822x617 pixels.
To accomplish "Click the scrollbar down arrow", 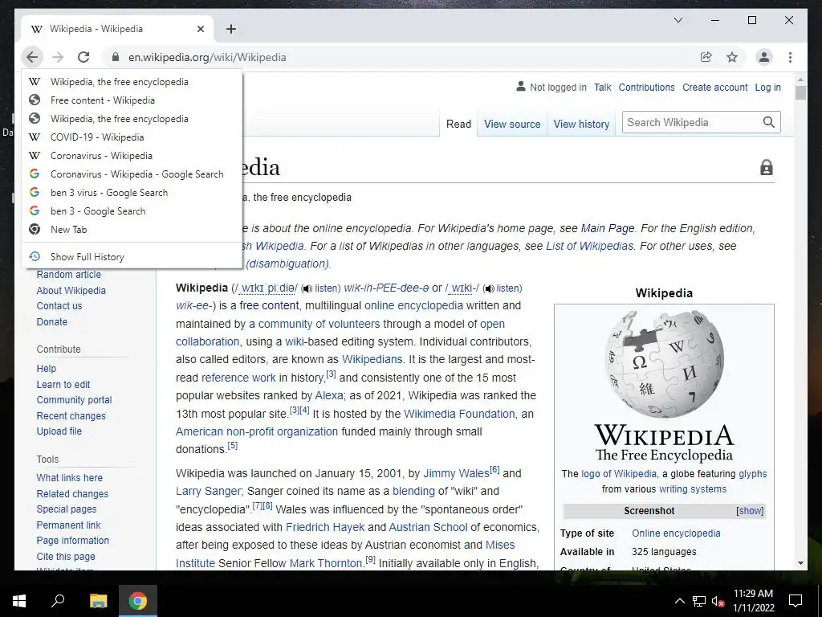I will (x=800, y=563).
